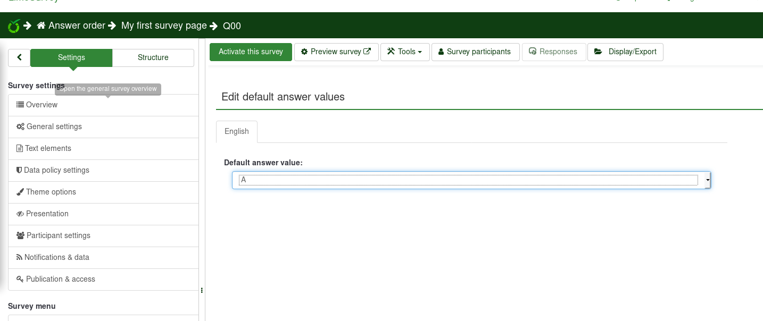Click the Overview list icon
The height and width of the screenshot is (321, 763).
[20, 105]
